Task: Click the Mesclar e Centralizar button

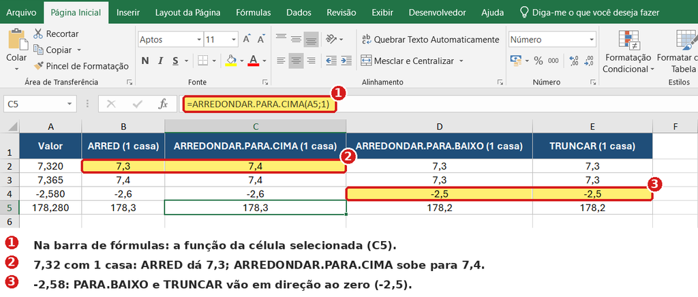Action: pyautogui.click(x=407, y=61)
